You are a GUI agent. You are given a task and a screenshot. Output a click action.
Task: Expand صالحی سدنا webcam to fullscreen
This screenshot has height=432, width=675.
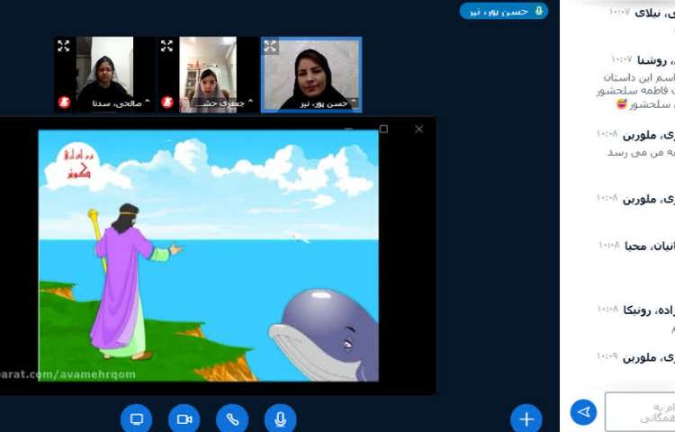64,46
